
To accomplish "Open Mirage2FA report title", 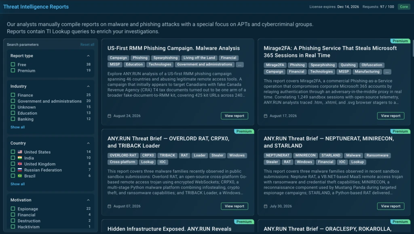I will (330, 52).
